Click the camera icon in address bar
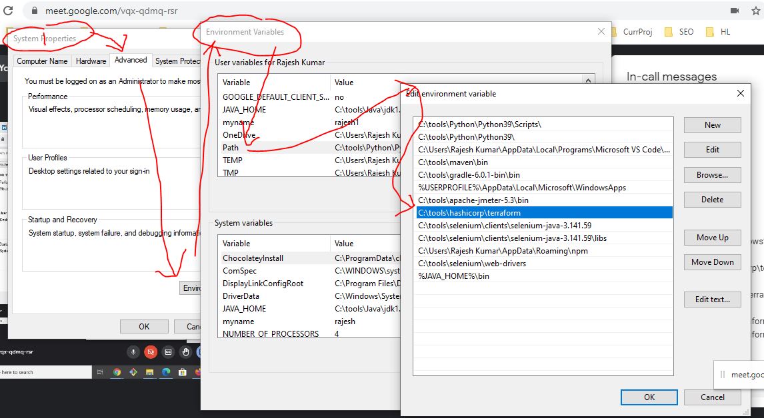The height and width of the screenshot is (418, 764). (x=735, y=11)
